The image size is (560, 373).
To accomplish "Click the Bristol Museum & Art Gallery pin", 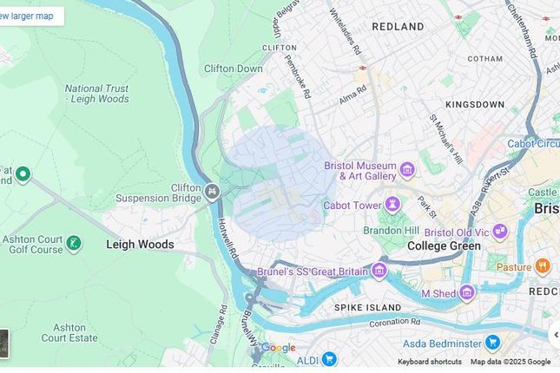I will click(x=407, y=171).
